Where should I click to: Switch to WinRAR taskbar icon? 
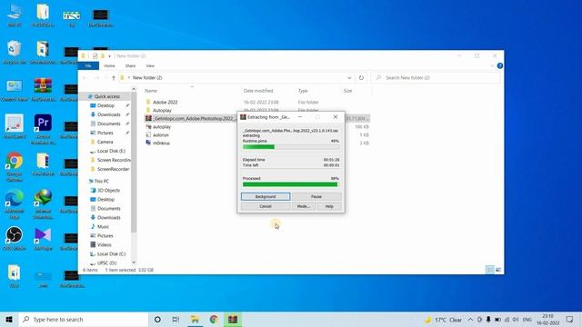(233, 319)
